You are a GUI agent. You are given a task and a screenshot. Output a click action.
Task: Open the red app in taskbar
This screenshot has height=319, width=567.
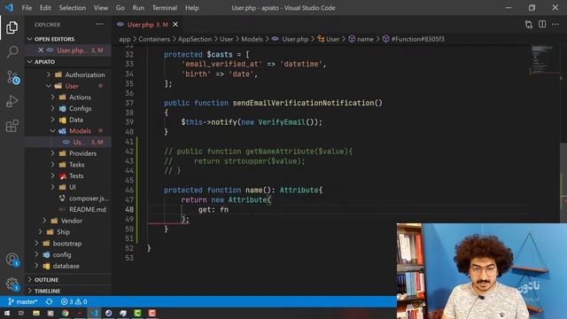coord(152,313)
